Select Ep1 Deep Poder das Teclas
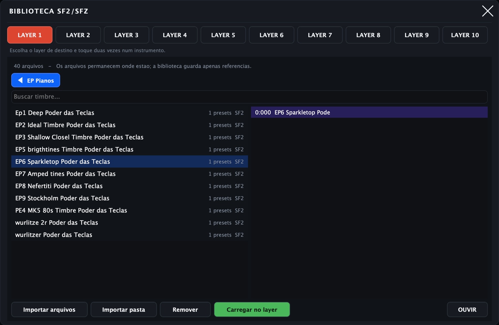This screenshot has height=325, width=499. coord(130,113)
